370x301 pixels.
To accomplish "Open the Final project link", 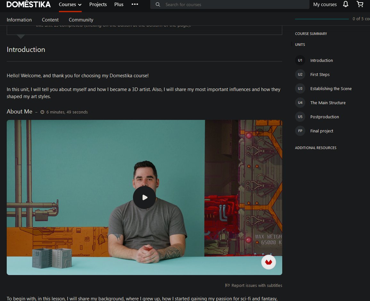I will pyautogui.click(x=322, y=131).
